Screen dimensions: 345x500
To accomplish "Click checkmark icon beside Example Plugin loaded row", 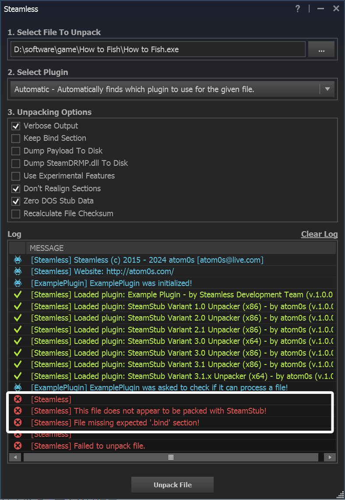I will click(18, 295).
